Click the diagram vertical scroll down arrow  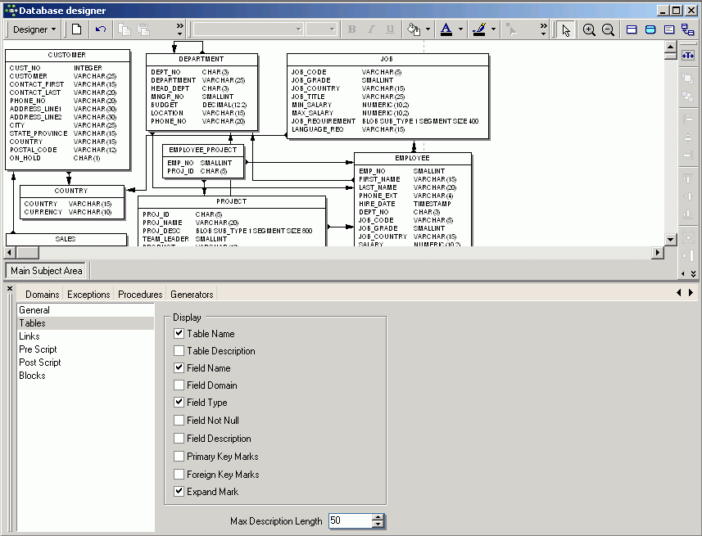(x=670, y=240)
